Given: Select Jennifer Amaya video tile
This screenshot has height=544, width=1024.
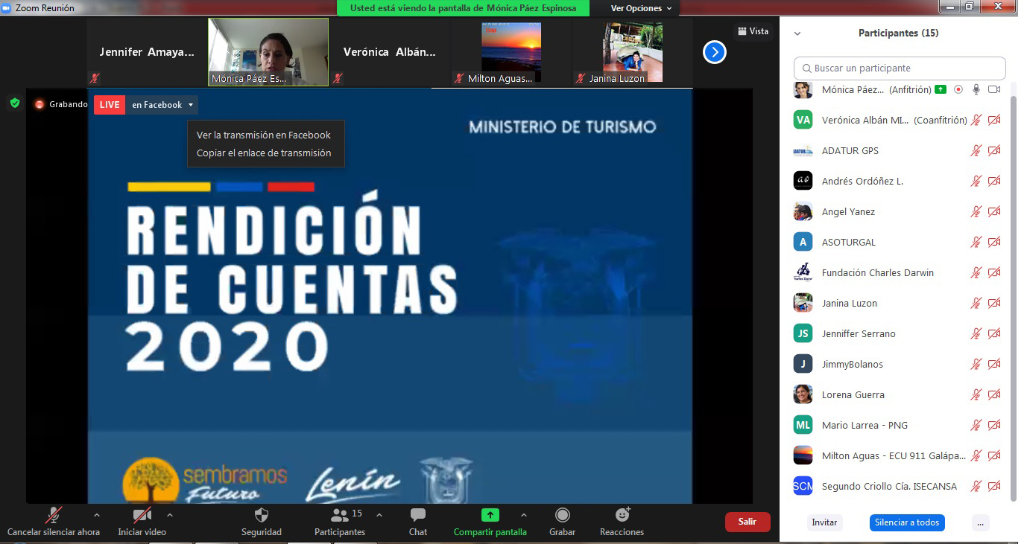Looking at the screenshot, I should [147, 52].
